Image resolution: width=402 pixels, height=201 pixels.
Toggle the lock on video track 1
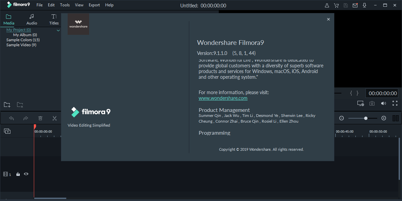tap(18, 174)
